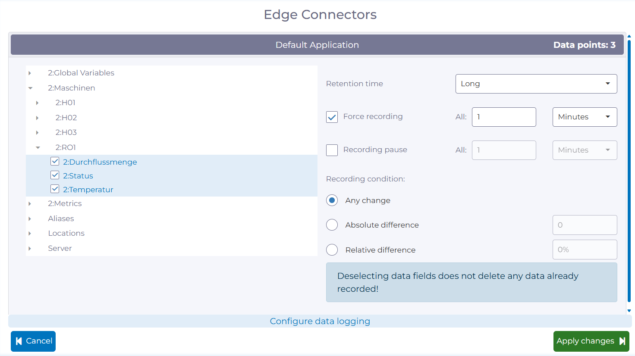
Task: Click the scrollbar up arrow
Action: click(x=629, y=36)
